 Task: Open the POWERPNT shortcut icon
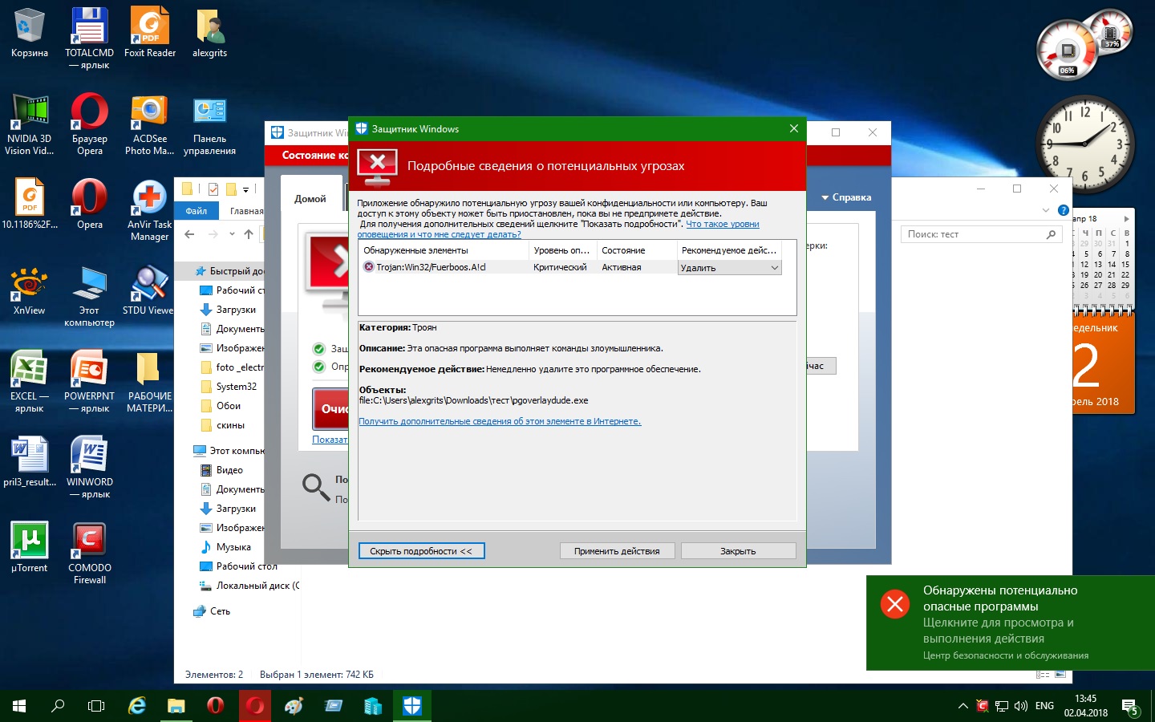coord(89,382)
